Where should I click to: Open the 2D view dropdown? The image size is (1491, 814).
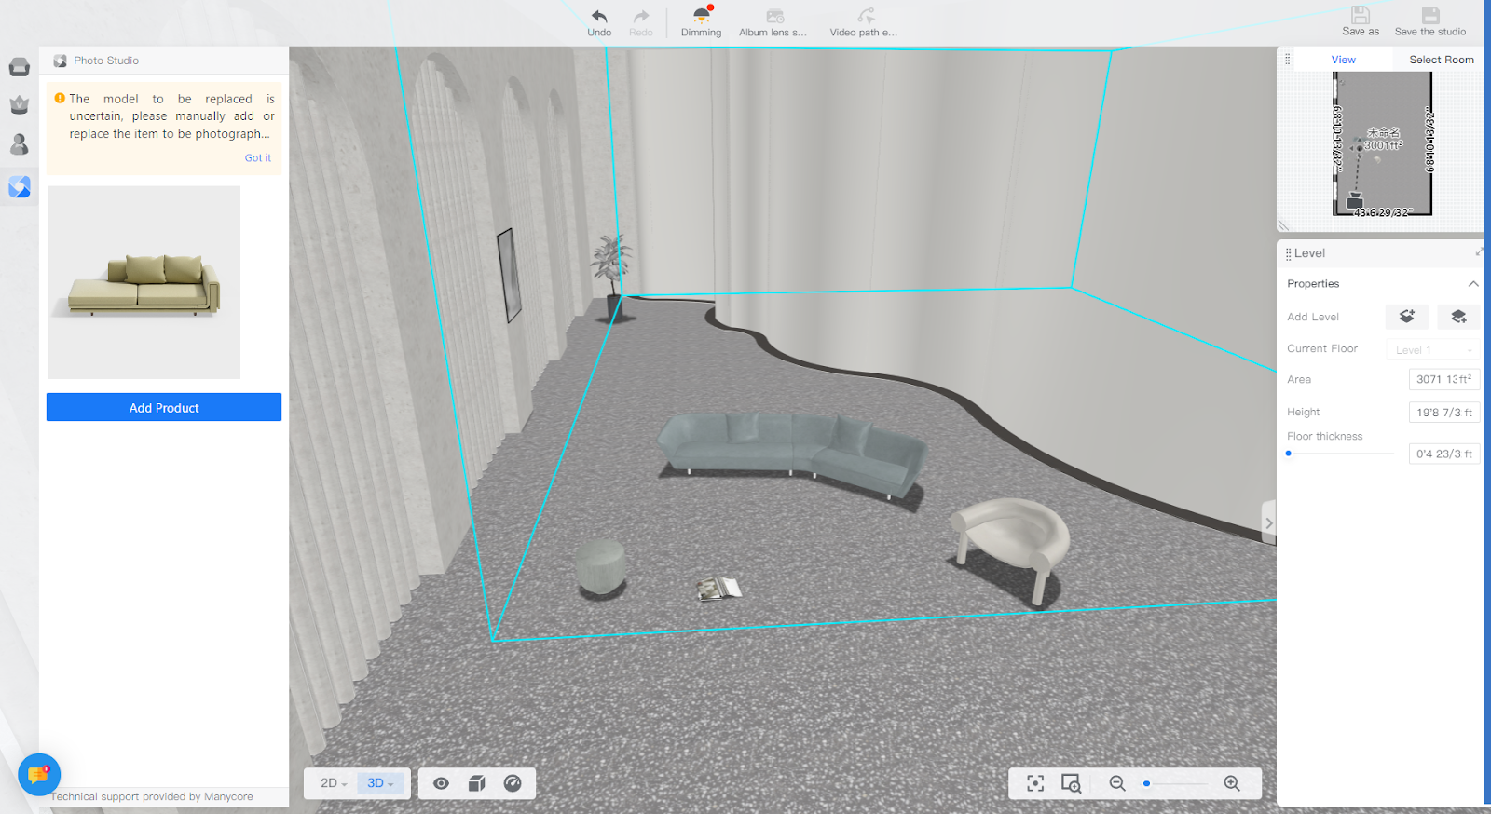click(x=333, y=783)
